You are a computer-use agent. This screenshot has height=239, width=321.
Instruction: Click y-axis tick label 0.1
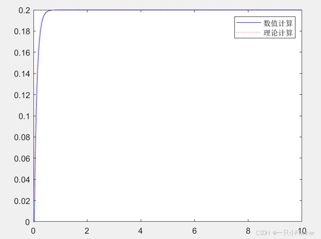[24, 116]
